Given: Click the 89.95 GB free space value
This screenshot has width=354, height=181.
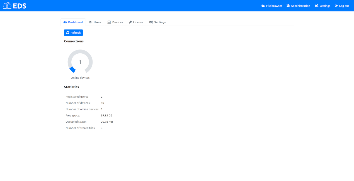Looking at the screenshot, I should click(107, 115).
